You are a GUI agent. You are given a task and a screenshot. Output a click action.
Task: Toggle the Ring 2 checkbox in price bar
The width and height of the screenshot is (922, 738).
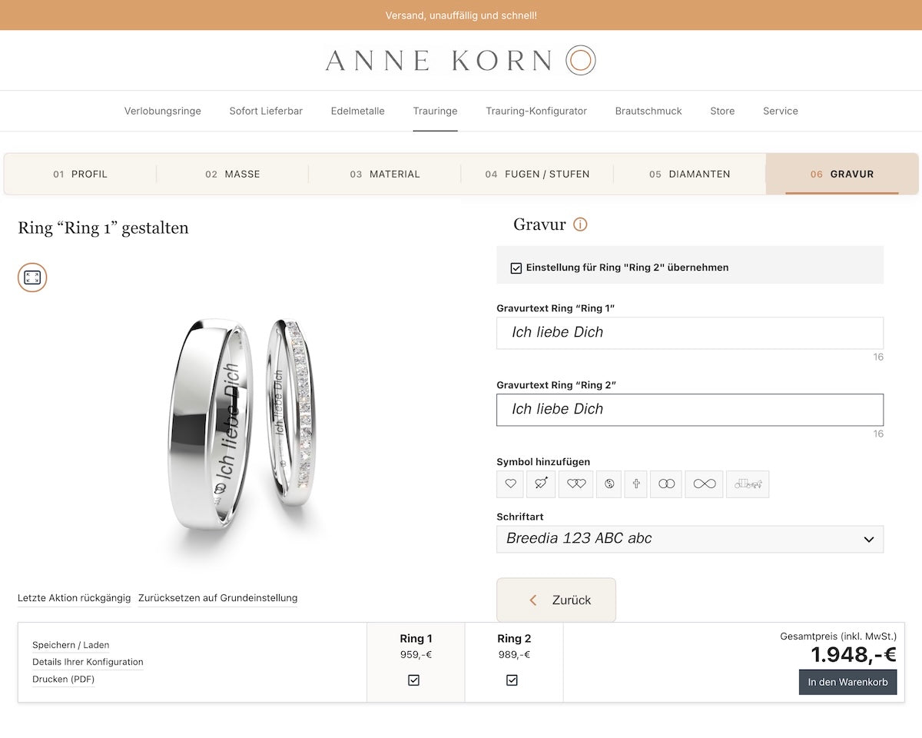512,680
